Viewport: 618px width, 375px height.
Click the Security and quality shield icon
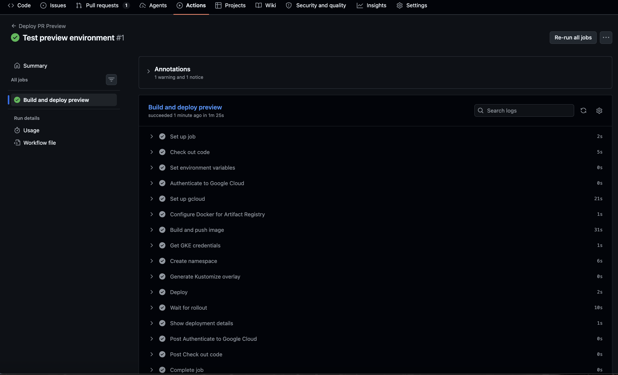coord(289,5)
